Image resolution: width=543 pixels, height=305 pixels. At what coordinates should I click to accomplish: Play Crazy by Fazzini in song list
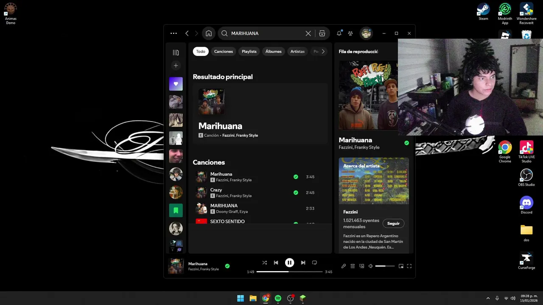click(260, 193)
